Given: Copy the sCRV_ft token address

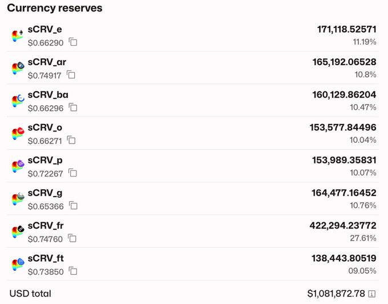Looking at the screenshot, I should [x=73, y=271].
